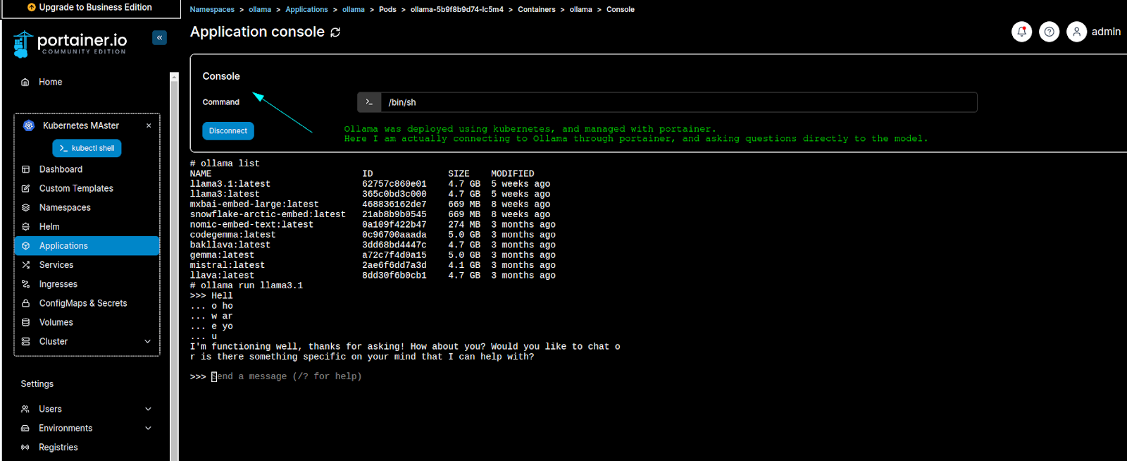
Task: Click the Pods breadcrumb
Action: [387, 10]
